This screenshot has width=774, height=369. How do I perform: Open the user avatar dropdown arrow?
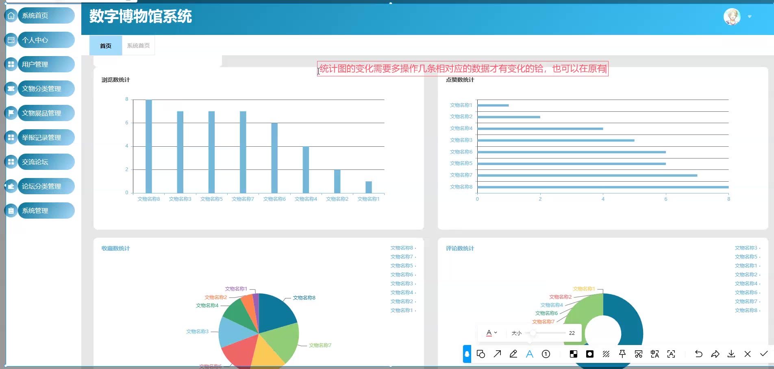coord(750,17)
